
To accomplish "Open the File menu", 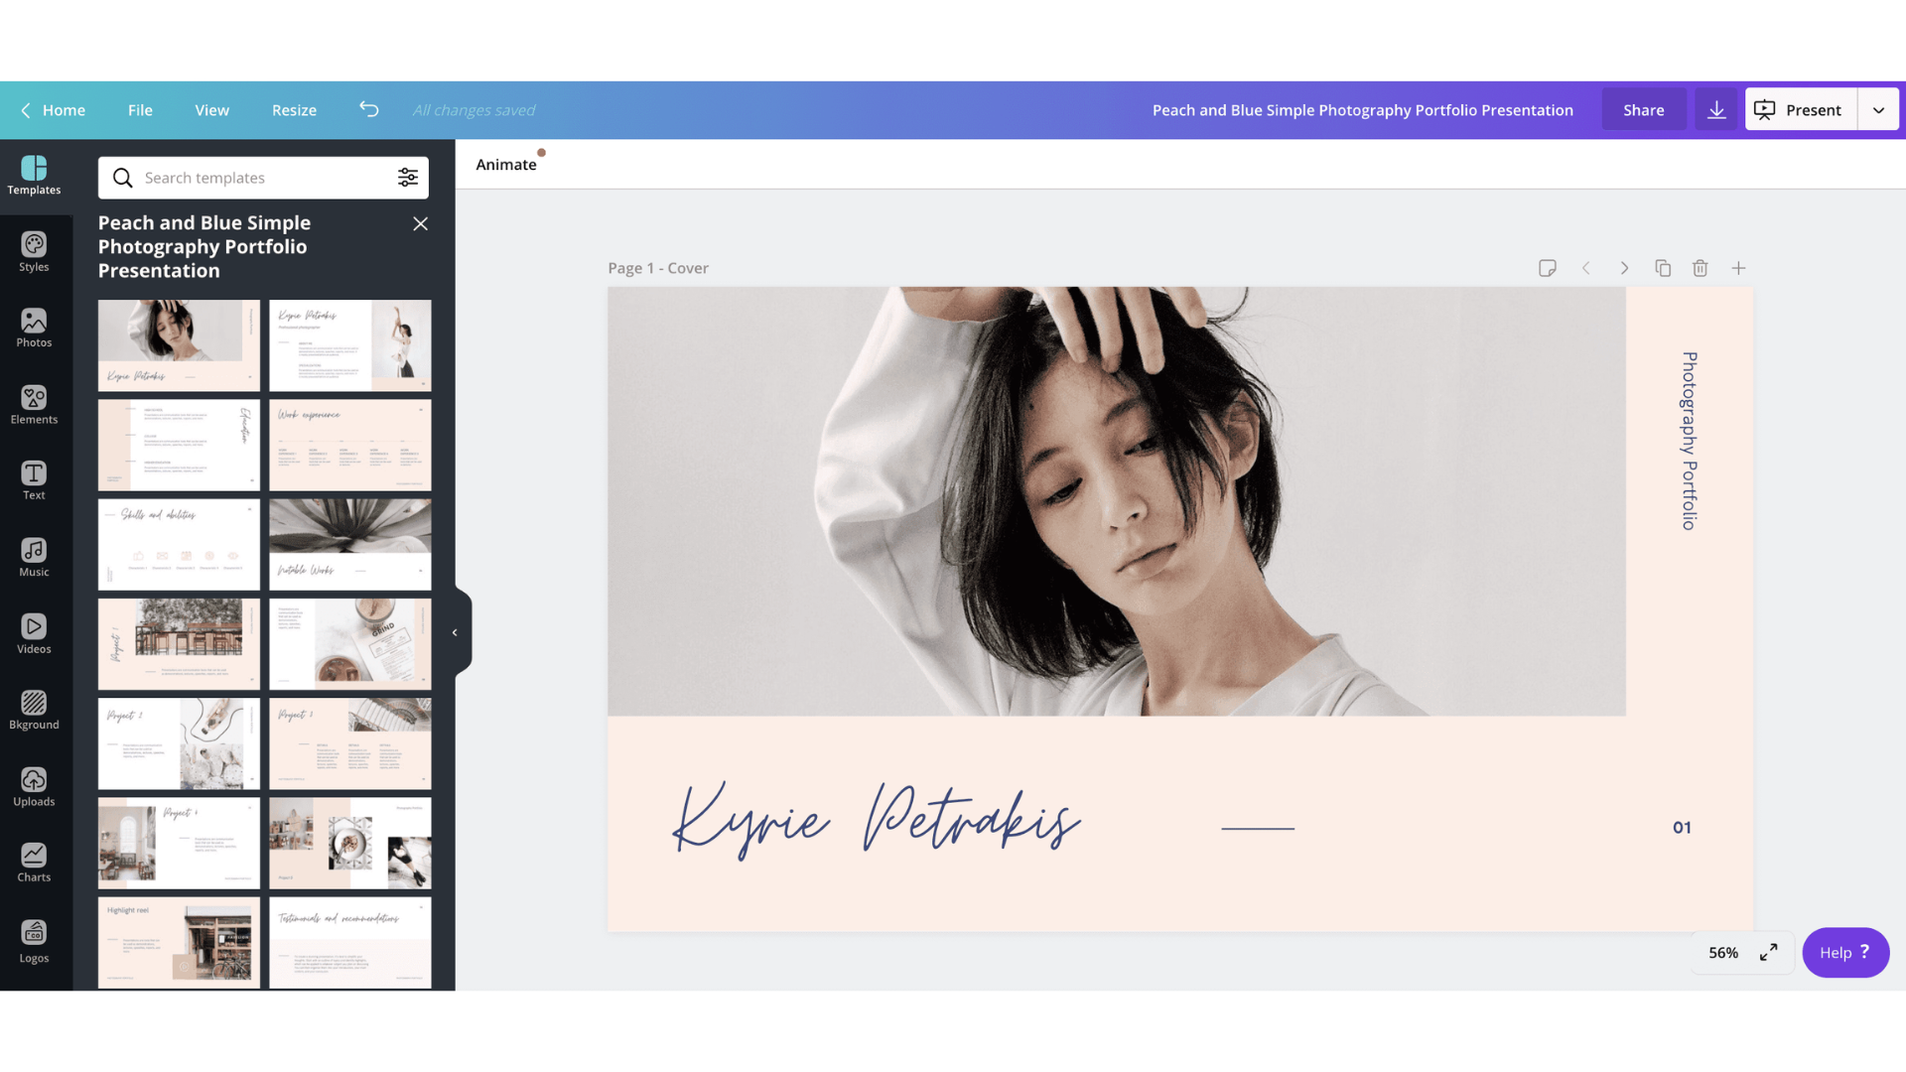I will [x=140, y=110].
